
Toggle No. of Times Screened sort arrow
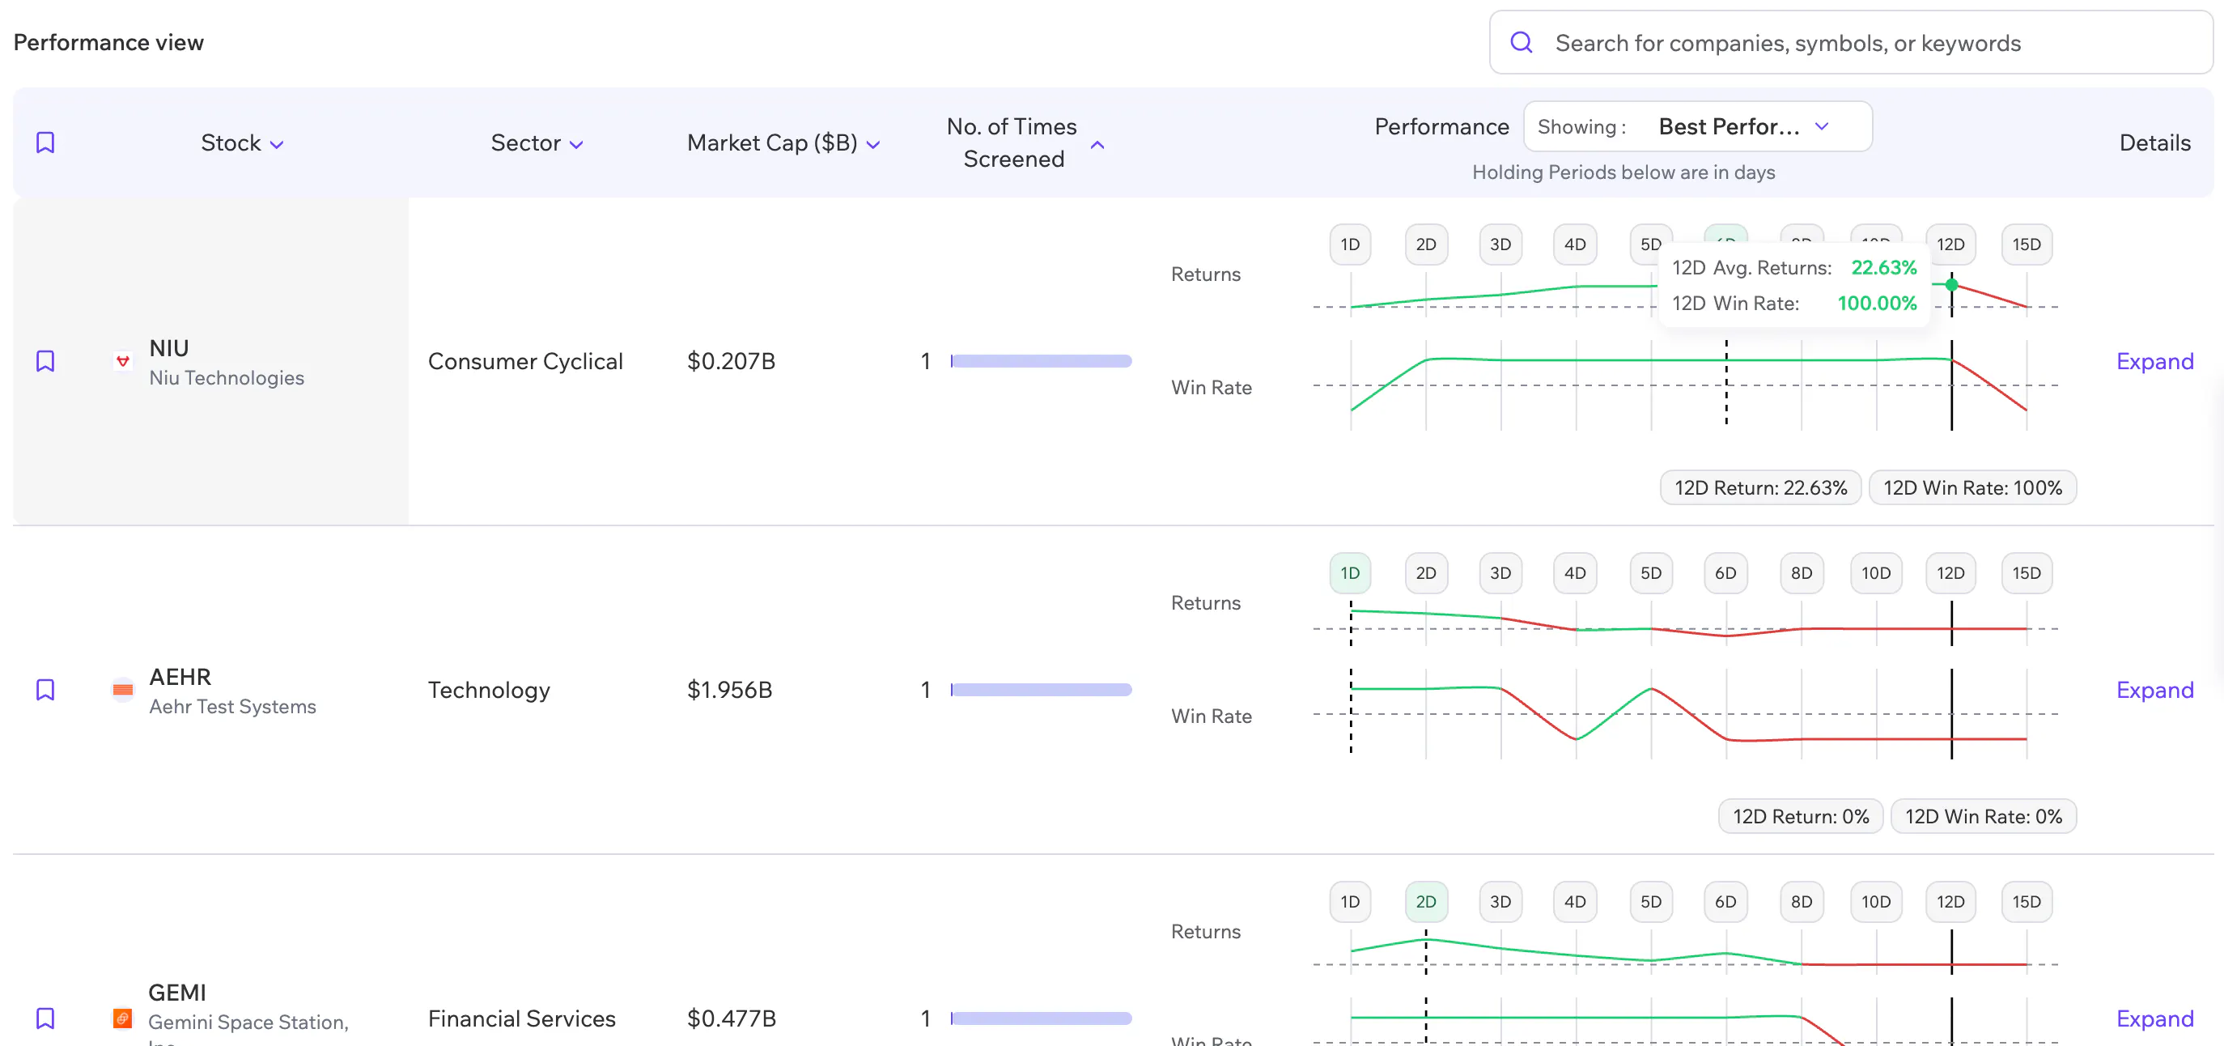pos(1097,145)
